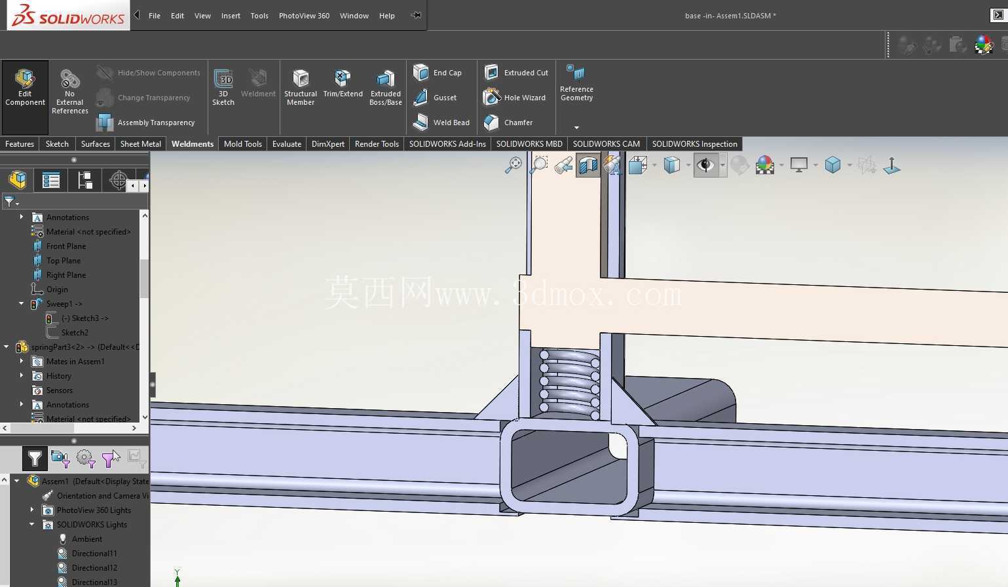Collapse SOLIDWORKS Lights folder
Screen dimensions: 1008x587
point(32,524)
